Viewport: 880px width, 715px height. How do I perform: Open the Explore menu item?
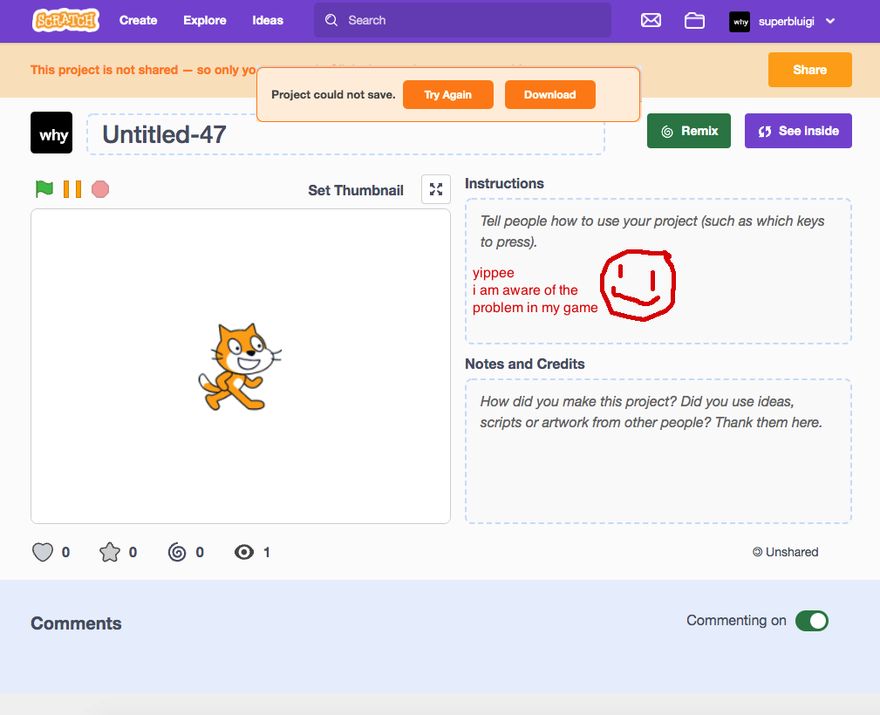pos(205,21)
